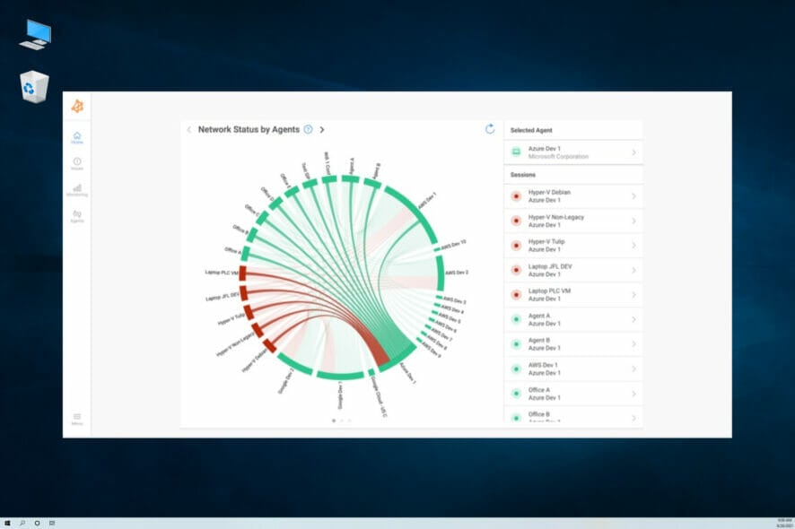
Task: Refresh the Network Status chart
Action: tap(490, 129)
